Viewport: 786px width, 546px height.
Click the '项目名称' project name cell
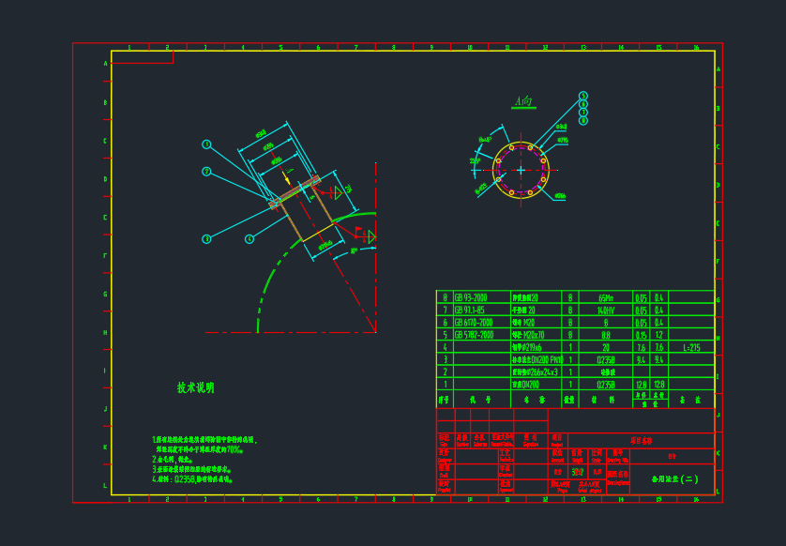(642, 441)
